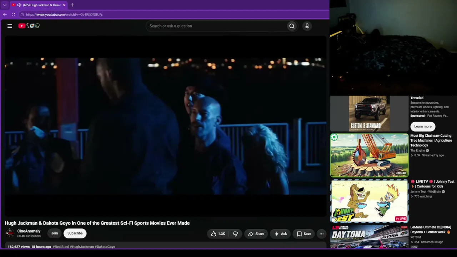Click the search magnifier button
This screenshot has width=457, height=257.
tap(292, 26)
